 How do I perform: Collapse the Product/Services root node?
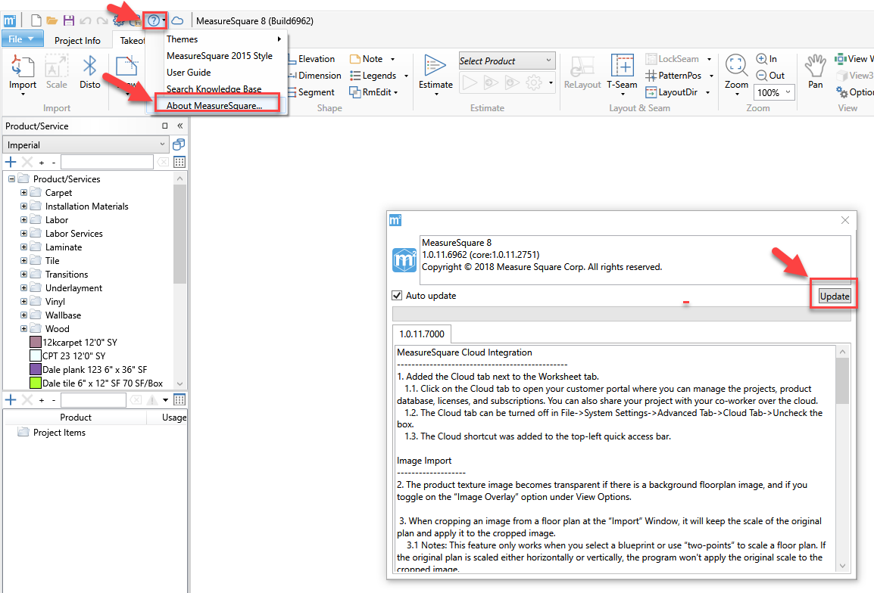(x=12, y=179)
